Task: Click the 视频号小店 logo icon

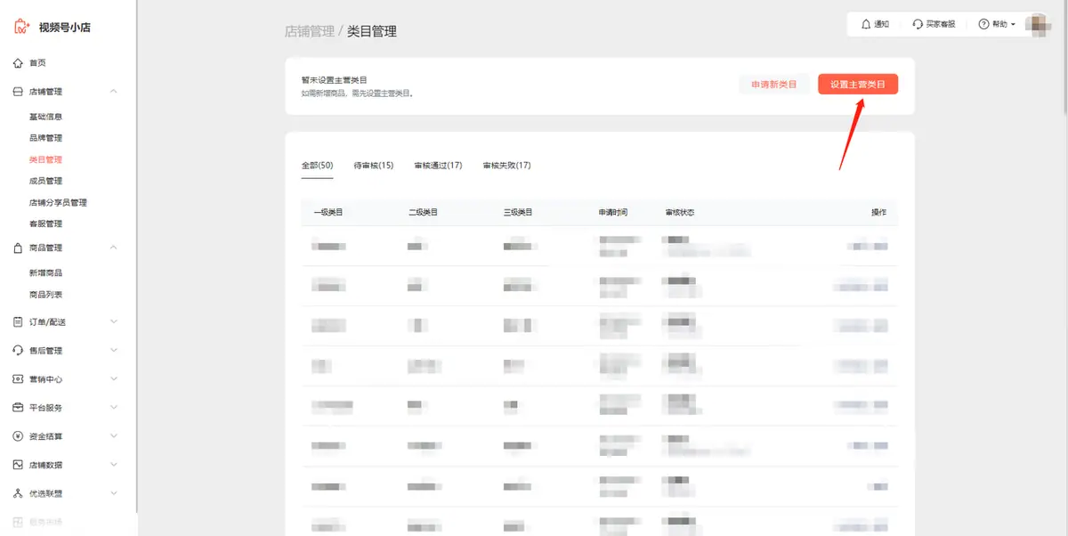Action: click(21, 27)
